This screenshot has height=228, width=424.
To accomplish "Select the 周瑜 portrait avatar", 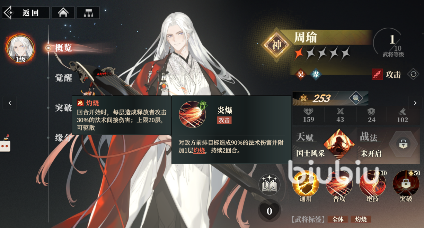I will [x=20, y=48].
